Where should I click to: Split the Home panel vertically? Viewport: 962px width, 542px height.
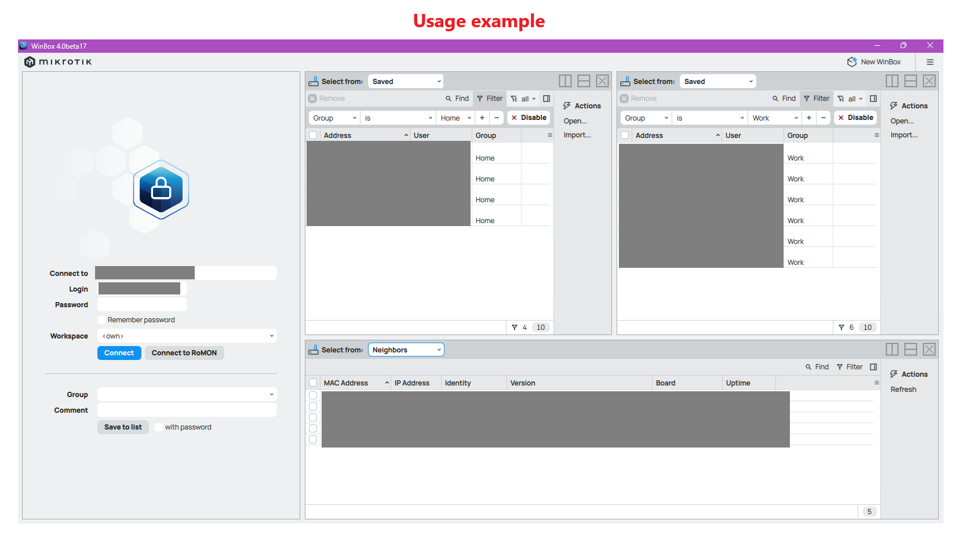click(x=565, y=81)
